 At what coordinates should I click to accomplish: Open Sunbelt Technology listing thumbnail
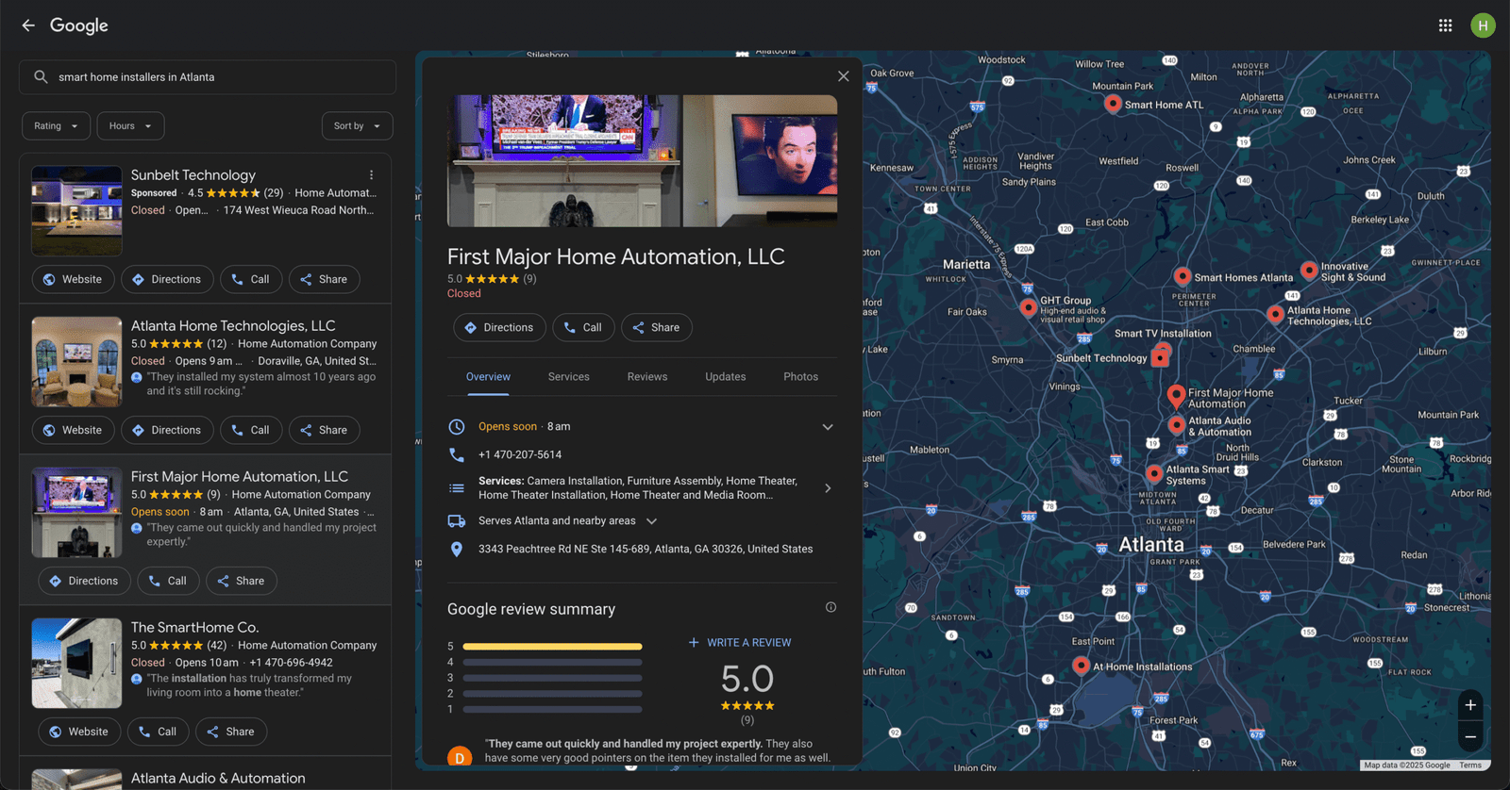click(x=76, y=211)
